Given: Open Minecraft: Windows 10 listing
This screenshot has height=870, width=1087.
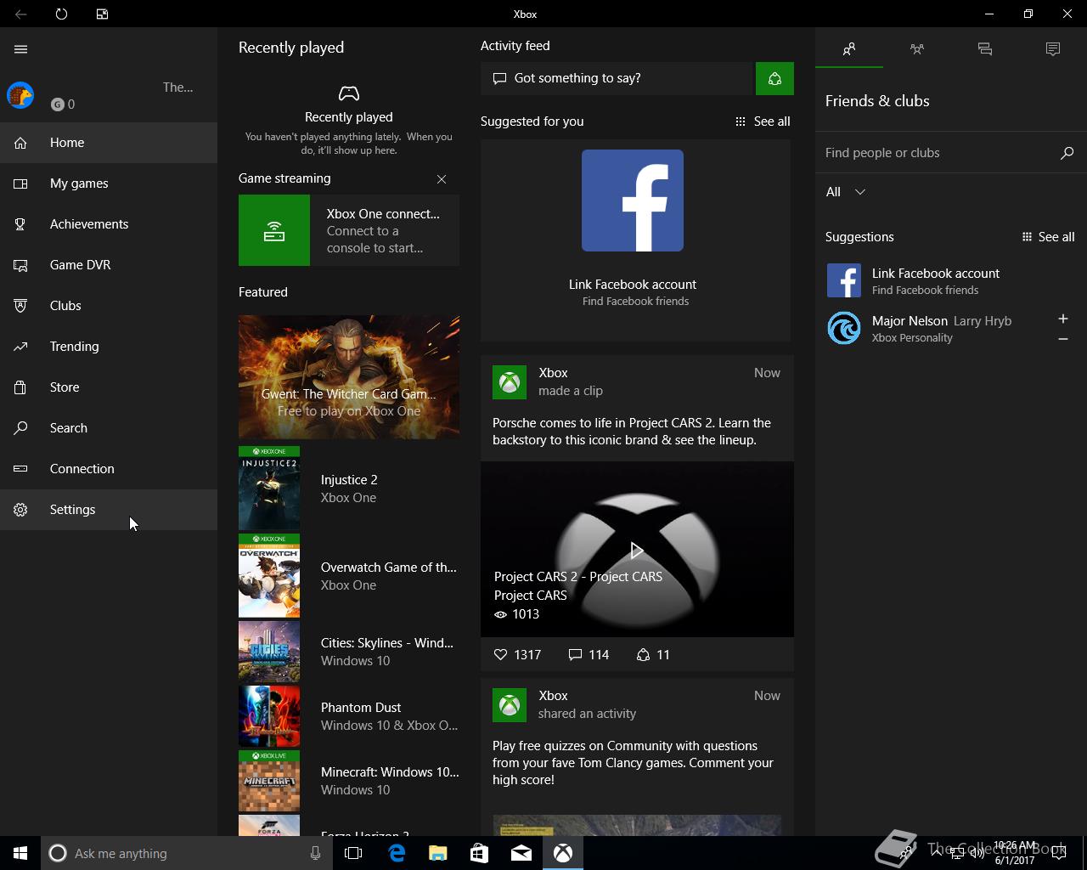Looking at the screenshot, I should tap(349, 781).
